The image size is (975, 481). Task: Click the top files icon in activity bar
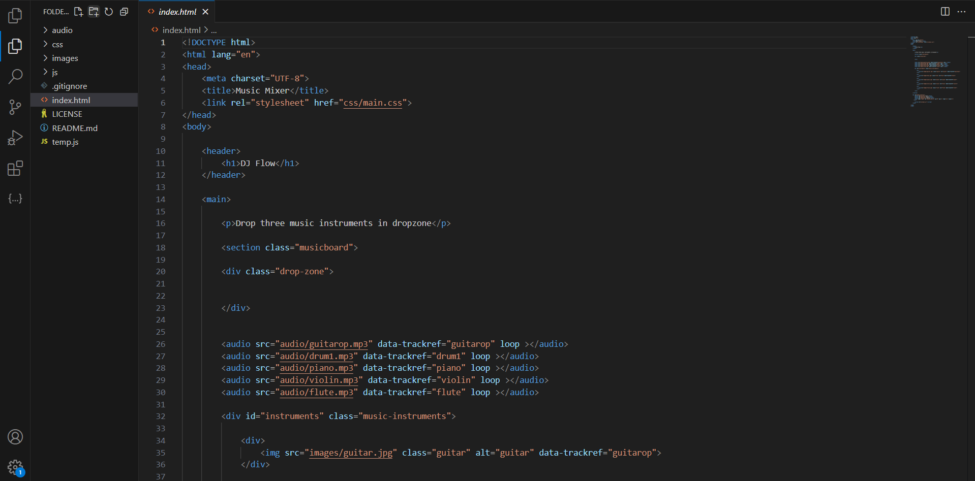point(15,16)
